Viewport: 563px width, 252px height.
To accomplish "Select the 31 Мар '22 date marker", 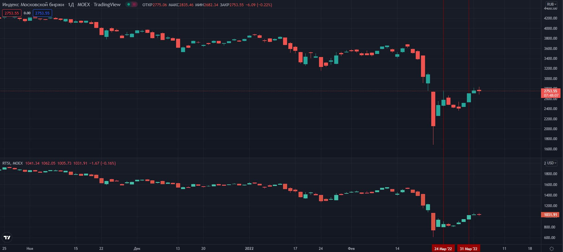I will 468,249.
